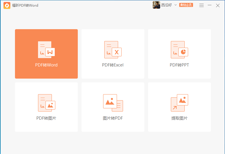Click the 黄钻会员 membership badge
Image resolution: width=225 pixels, height=154 pixels.
[186, 5]
